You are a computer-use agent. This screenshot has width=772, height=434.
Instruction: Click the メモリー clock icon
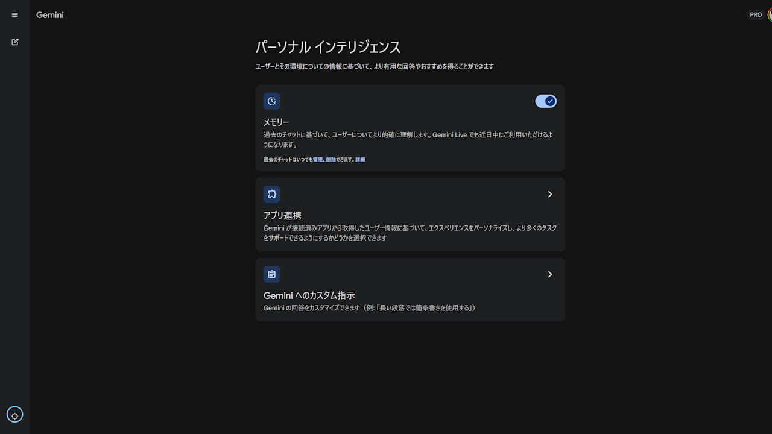click(271, 101)
